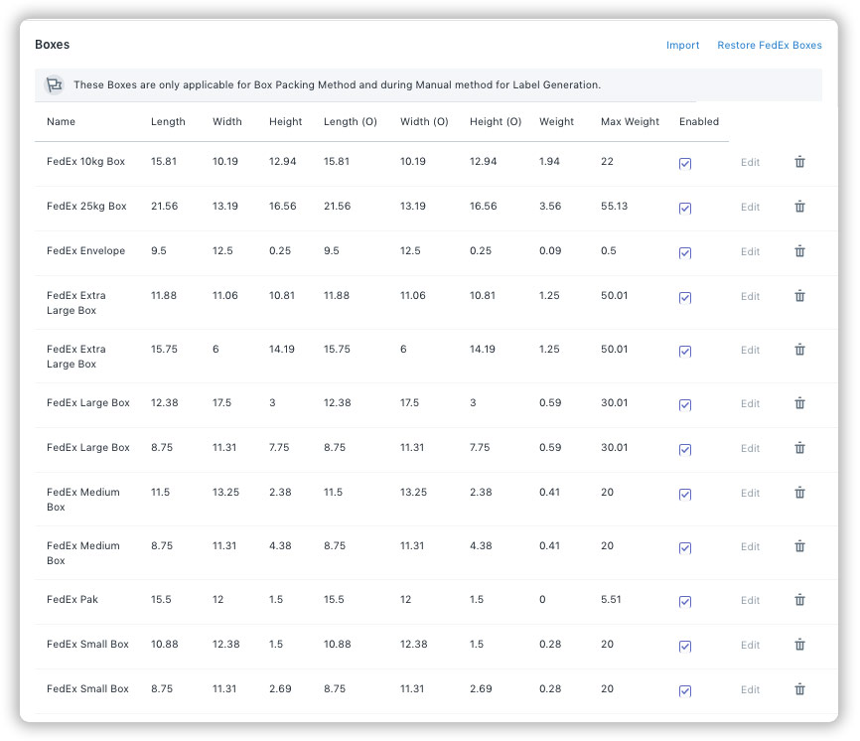The width and height of the screenshot is (860, 741).
Task: Remove Large Box with height 7.75
Action: click(799, 448)
